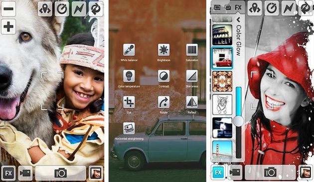This screenshot has width=314, height=182.
Task: Switch camera with rotate arrows on left screen
Action: (x=96, y=9)
